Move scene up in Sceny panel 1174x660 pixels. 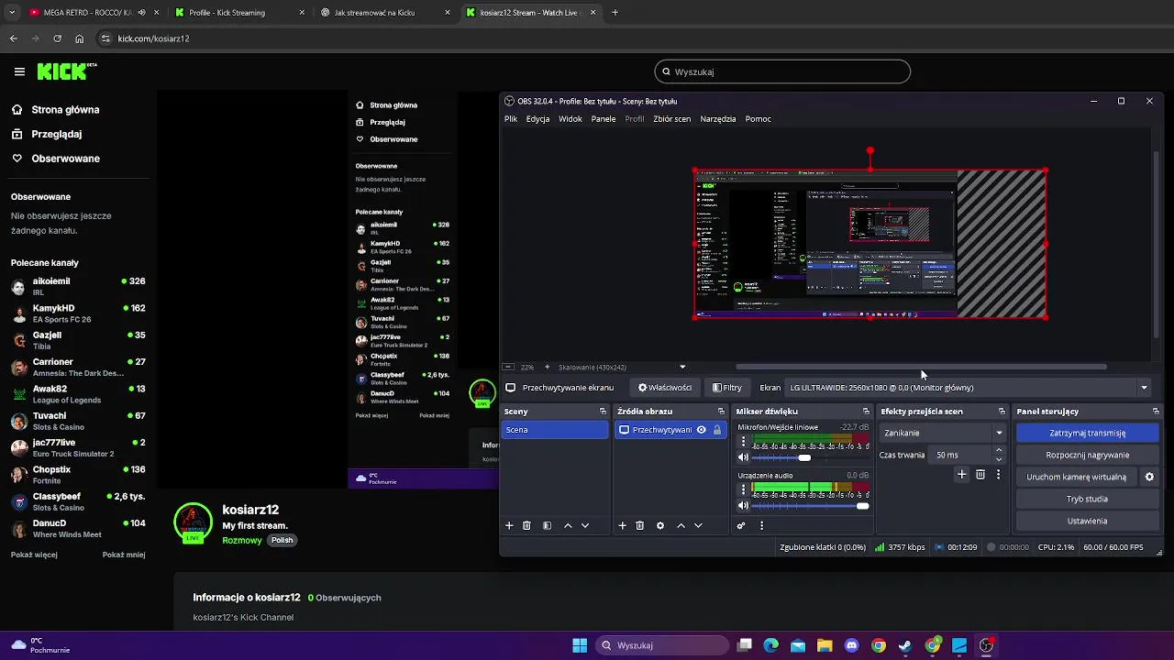(568, 525)
